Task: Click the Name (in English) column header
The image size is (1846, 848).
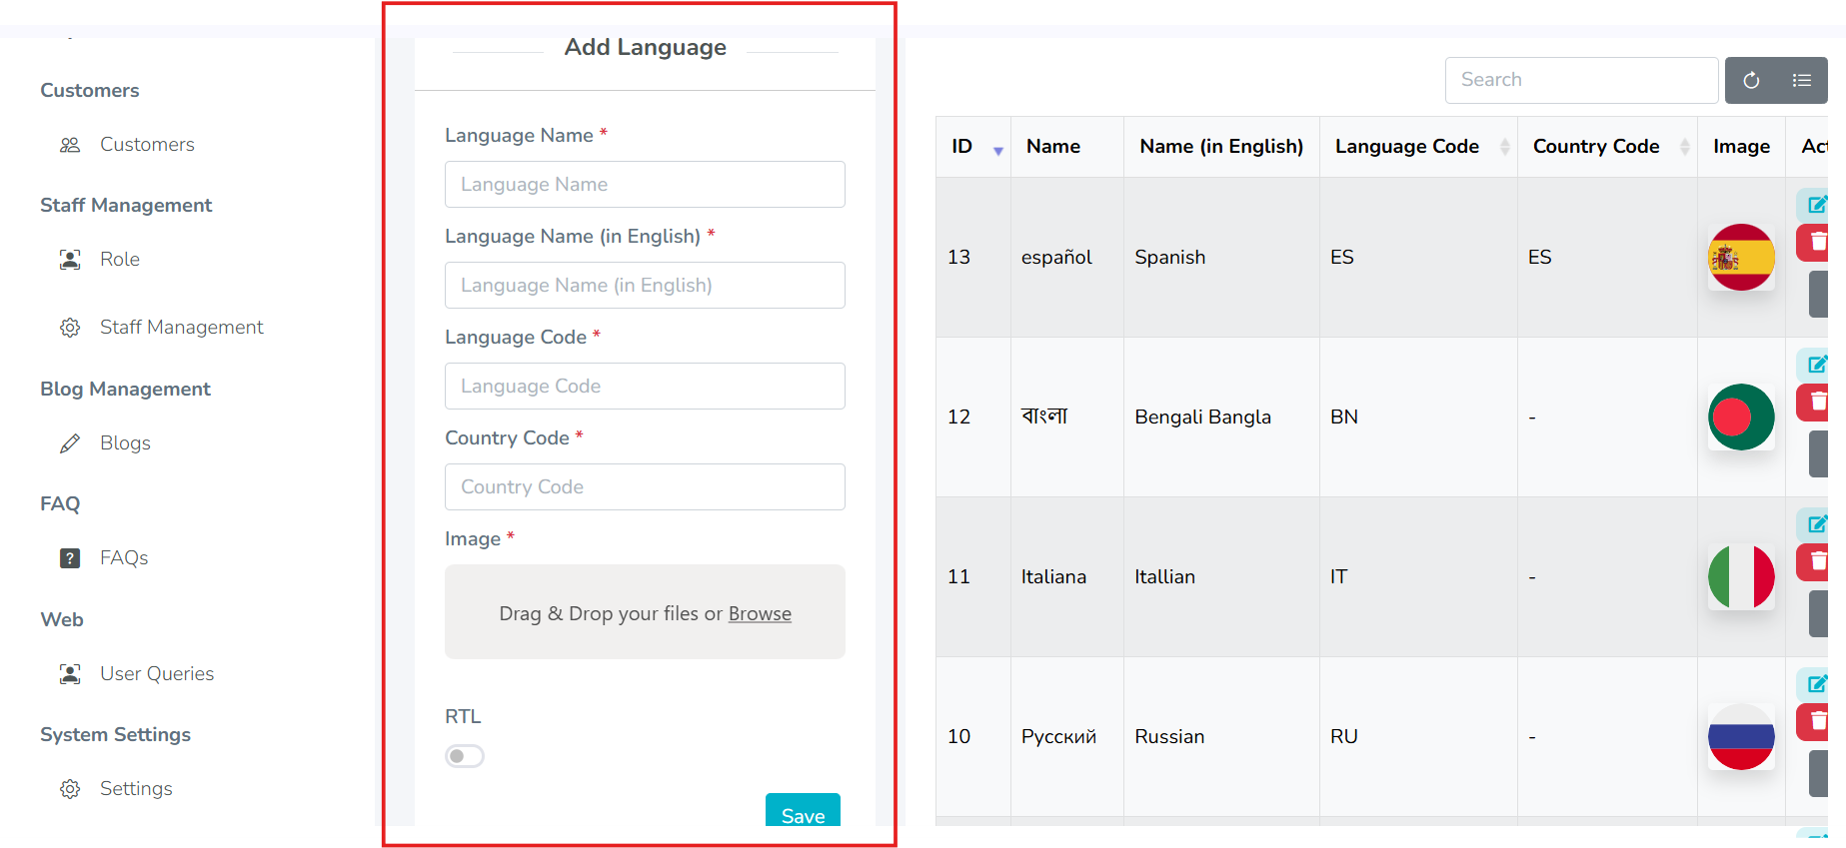Action: (x=1221, y=147)
